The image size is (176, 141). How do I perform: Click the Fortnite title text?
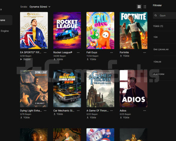pyautogui.click(x=124, y=52)
